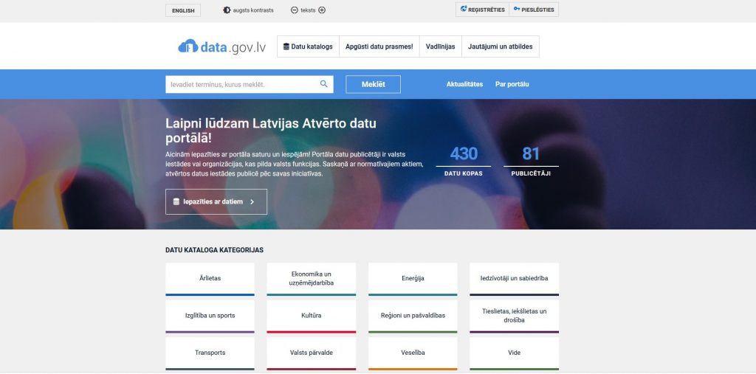Click the 430 Datu kopas counter
Image resolution: width=756 pixels, height=374 pixels.
463,160
